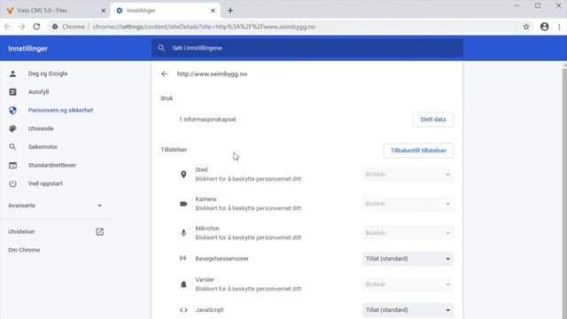
Task: Click the Søkemotor magnifier icon in sidebar
Action: (12, 147)
